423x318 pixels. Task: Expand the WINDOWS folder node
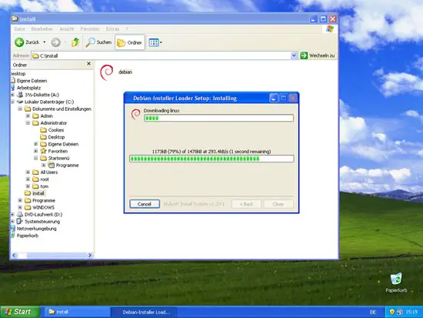pos(20,207)
